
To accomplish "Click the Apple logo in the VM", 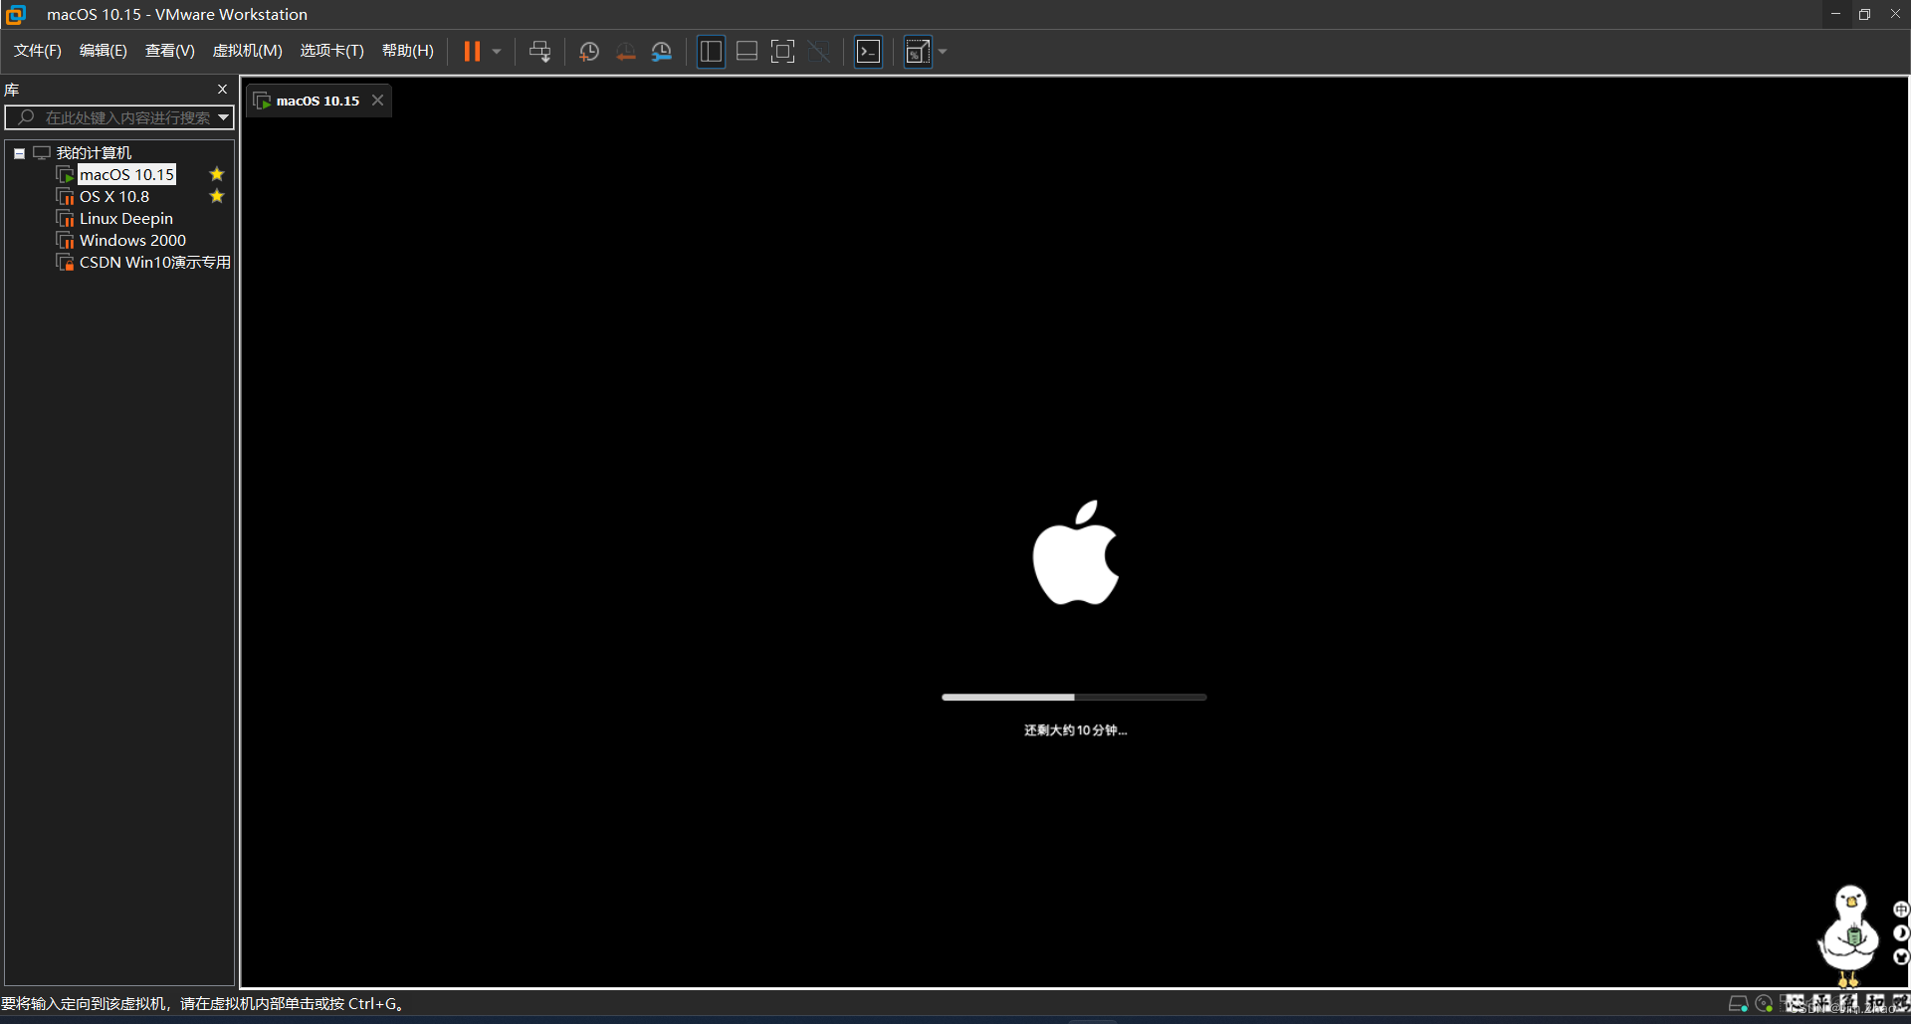I will [x=1075, y=552].
